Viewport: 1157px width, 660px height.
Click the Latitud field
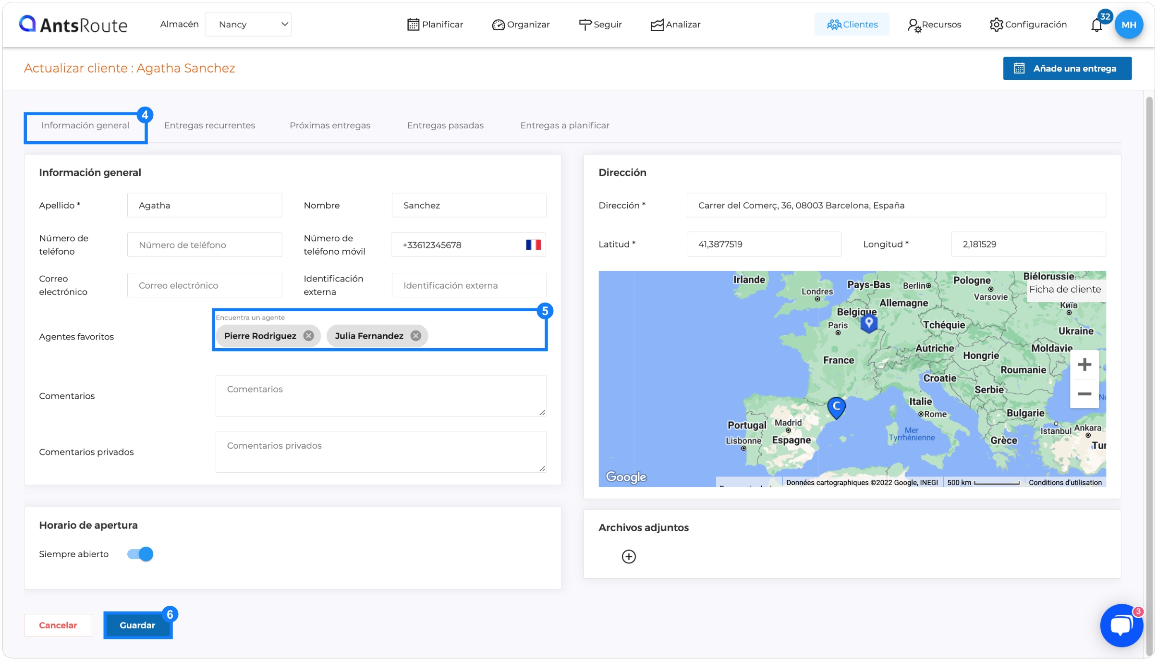(764, 244)
